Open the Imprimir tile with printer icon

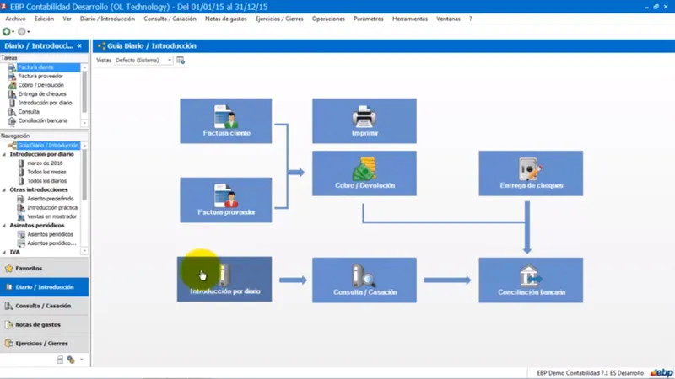click(364, 120)
